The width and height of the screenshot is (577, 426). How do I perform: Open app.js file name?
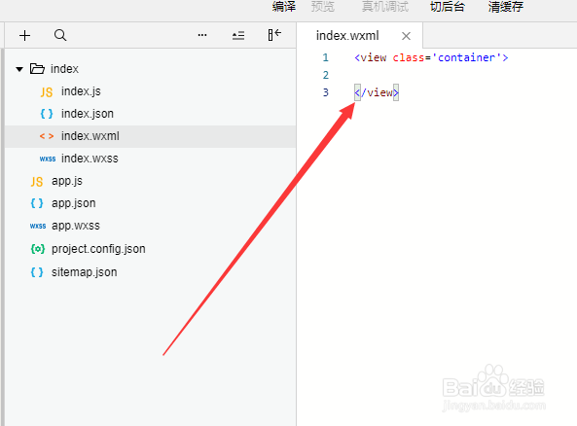tap(67, 181)
